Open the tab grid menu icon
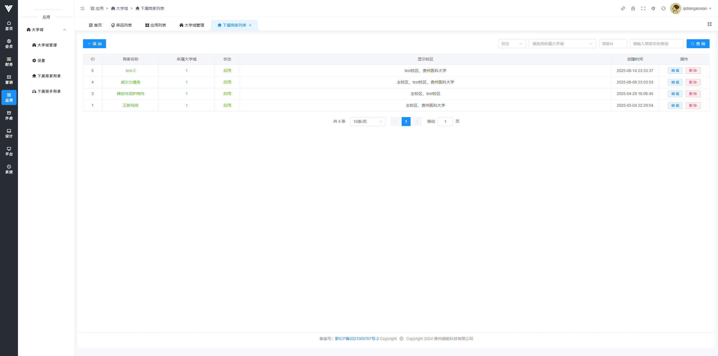The width and height of the screenshot is (718, 356). coord(710,24)
